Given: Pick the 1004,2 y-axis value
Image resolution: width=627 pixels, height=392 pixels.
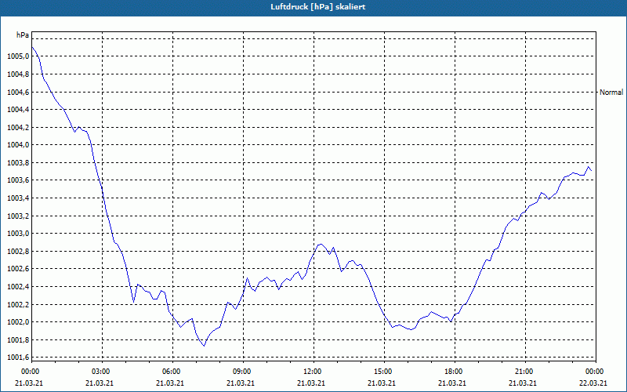Looking at the screenshot, I should click(18, 127).
